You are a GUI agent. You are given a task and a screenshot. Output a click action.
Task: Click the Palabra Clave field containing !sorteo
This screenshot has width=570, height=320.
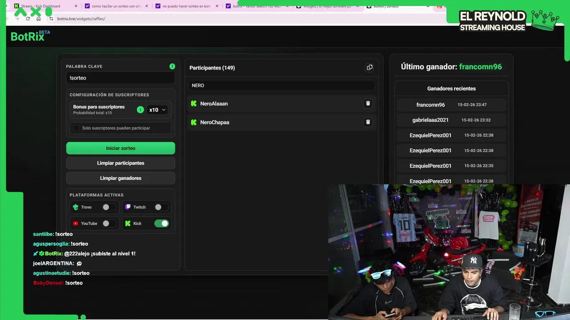click(x=121, y=78)
